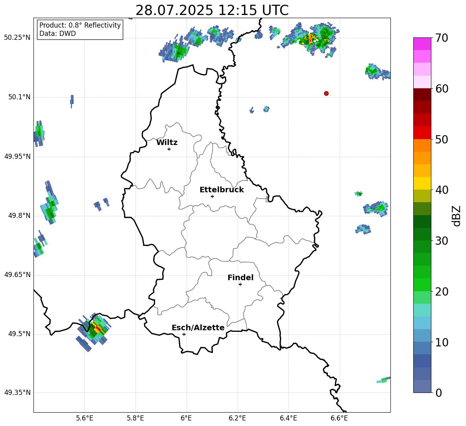Click the 6.6°E longitude tick label
Viewport: 466px width, 426px height.
[x=339, y=418]
